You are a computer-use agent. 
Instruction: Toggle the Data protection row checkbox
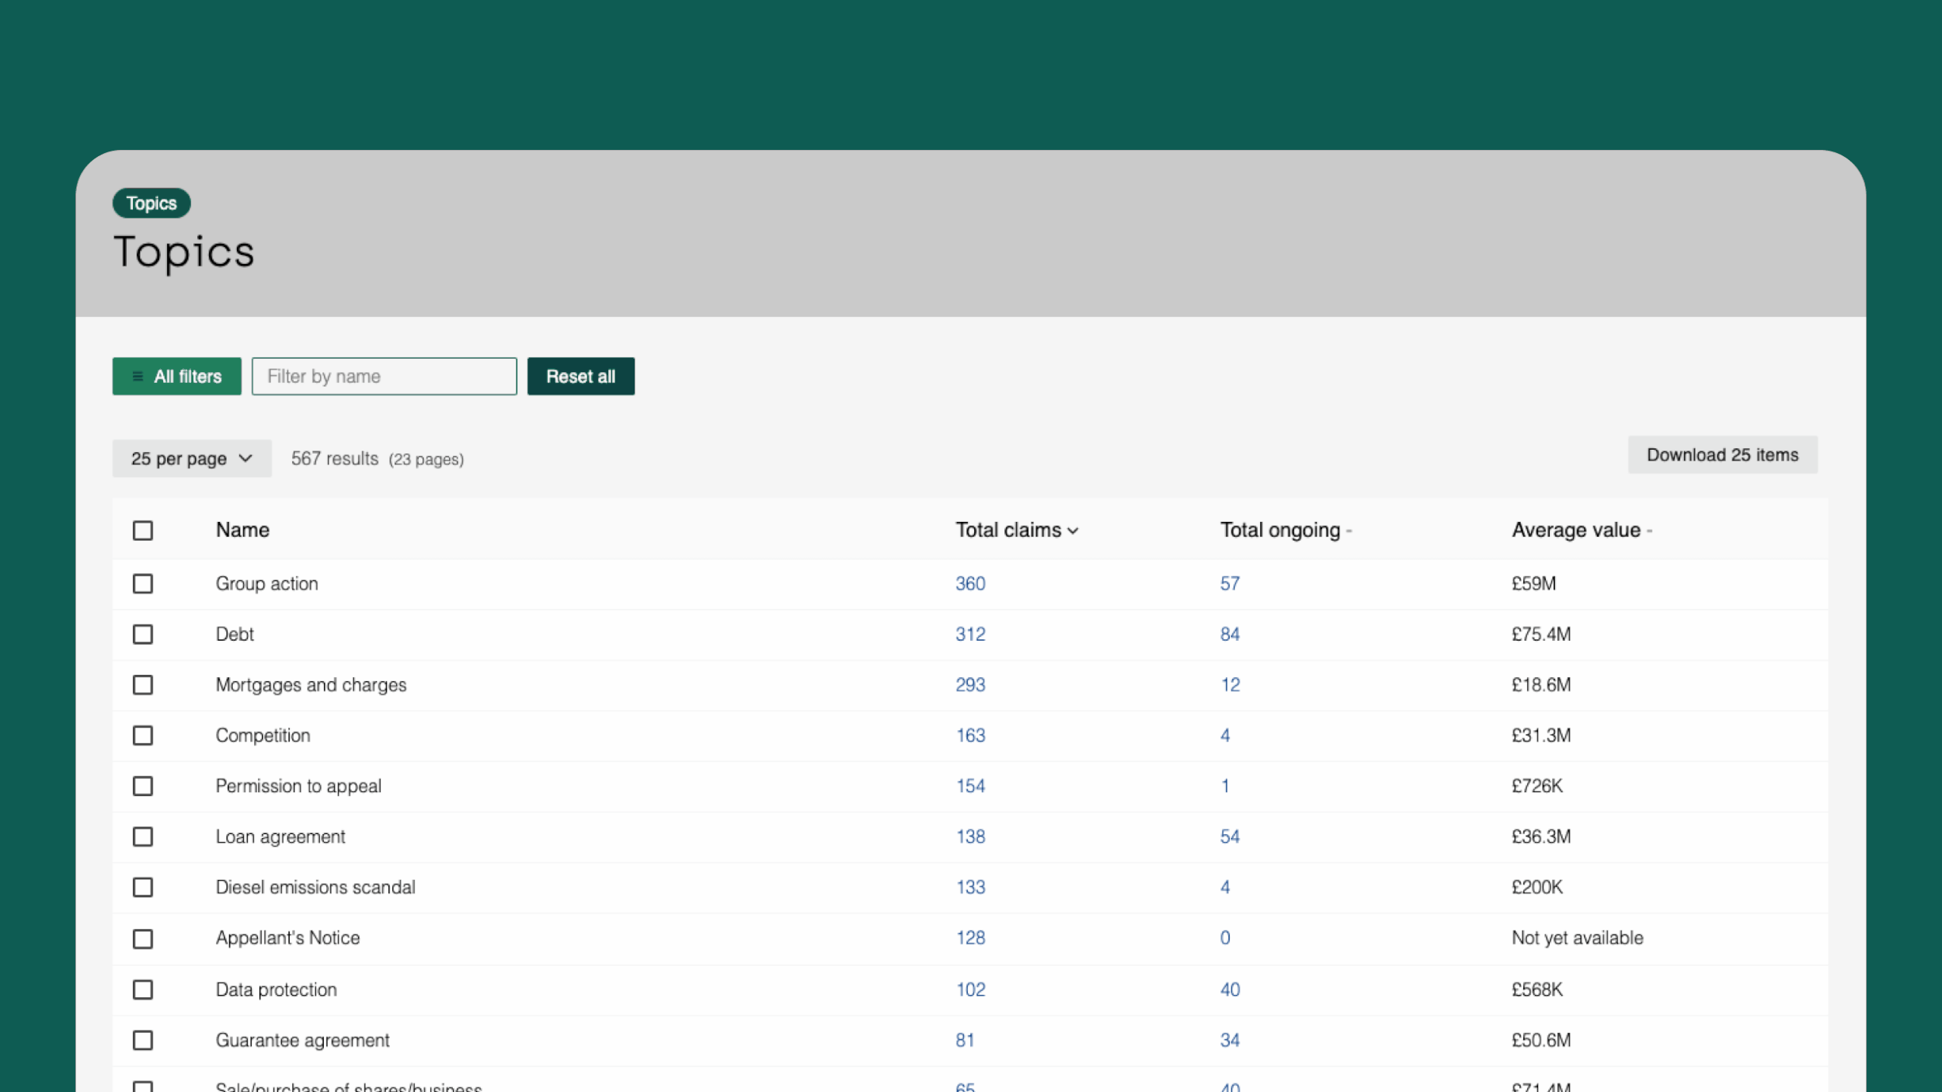(143, 989)
